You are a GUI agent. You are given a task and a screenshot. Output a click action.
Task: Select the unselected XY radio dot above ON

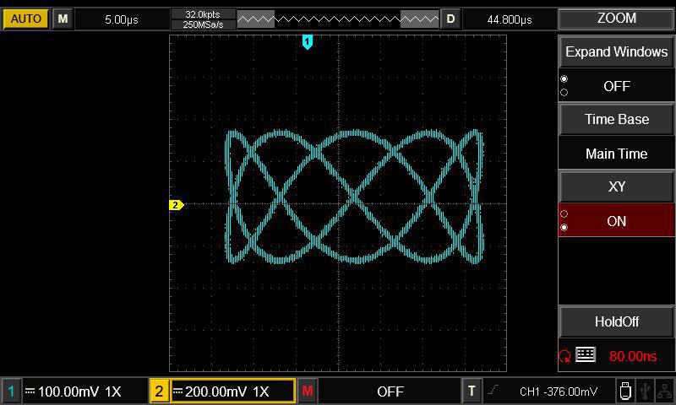(x=564, y=214)
